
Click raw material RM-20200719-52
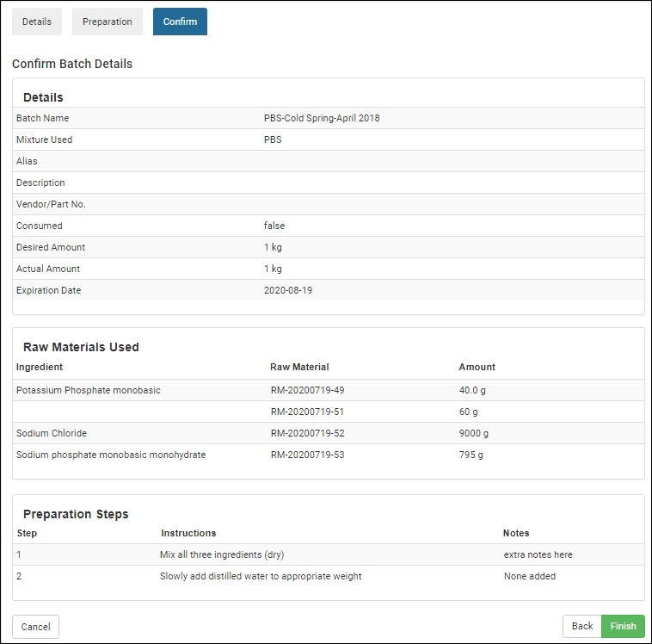[x=307, y=433]
